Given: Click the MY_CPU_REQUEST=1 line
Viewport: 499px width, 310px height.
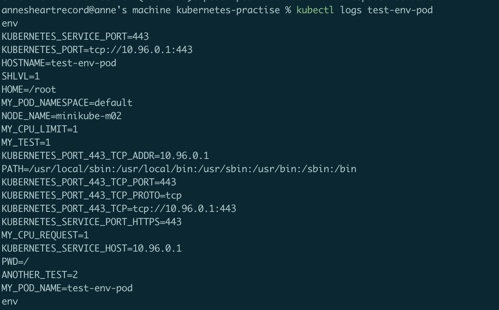Looking at the screenshot, I should tap(45, 235).
